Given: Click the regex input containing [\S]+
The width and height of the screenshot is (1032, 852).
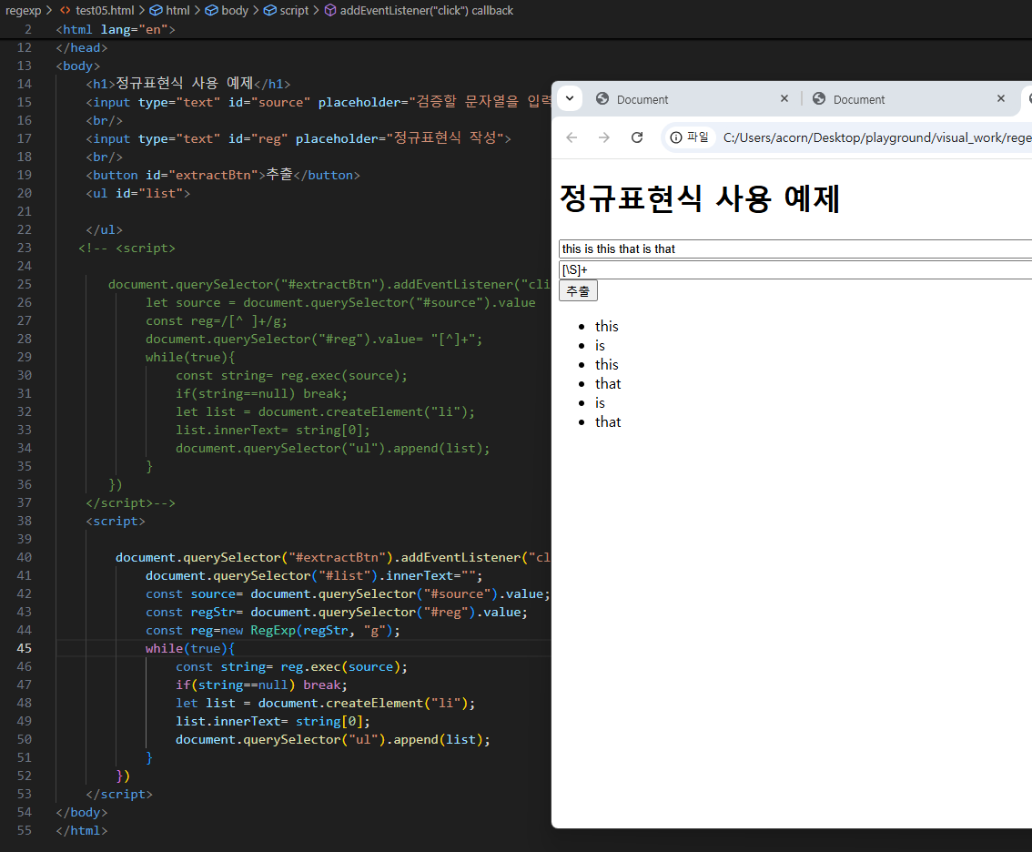Looking at the screenshot, I should point(795,270).
